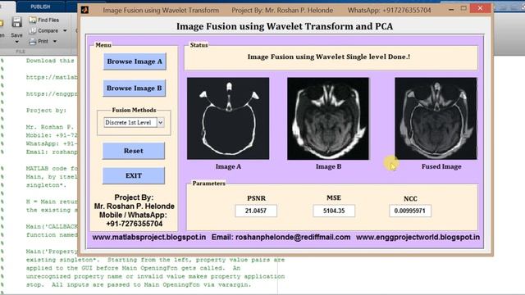This screenshot has width=525, height=295.
Task: Click the dropdown arrow next to Discrete 1st Level
Action: tap(161, 123)
